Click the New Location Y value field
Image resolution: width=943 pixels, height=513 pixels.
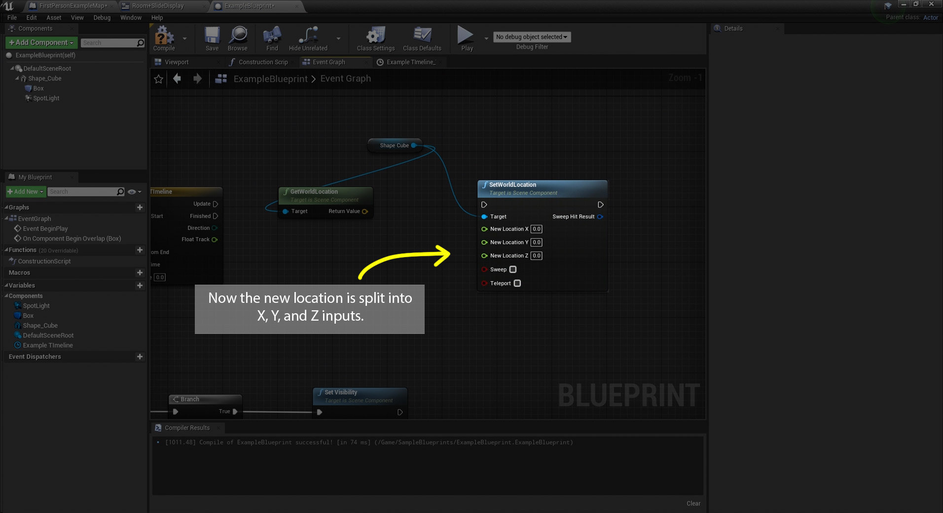pos(537,242)
